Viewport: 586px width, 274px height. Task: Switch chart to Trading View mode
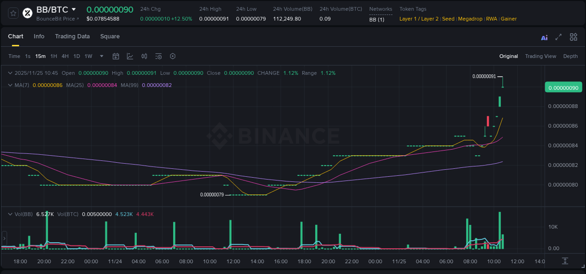pos(541,56)
